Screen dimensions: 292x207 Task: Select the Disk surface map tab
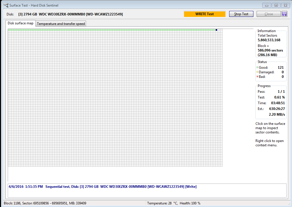pyautogui.click(x=21, y=23)
